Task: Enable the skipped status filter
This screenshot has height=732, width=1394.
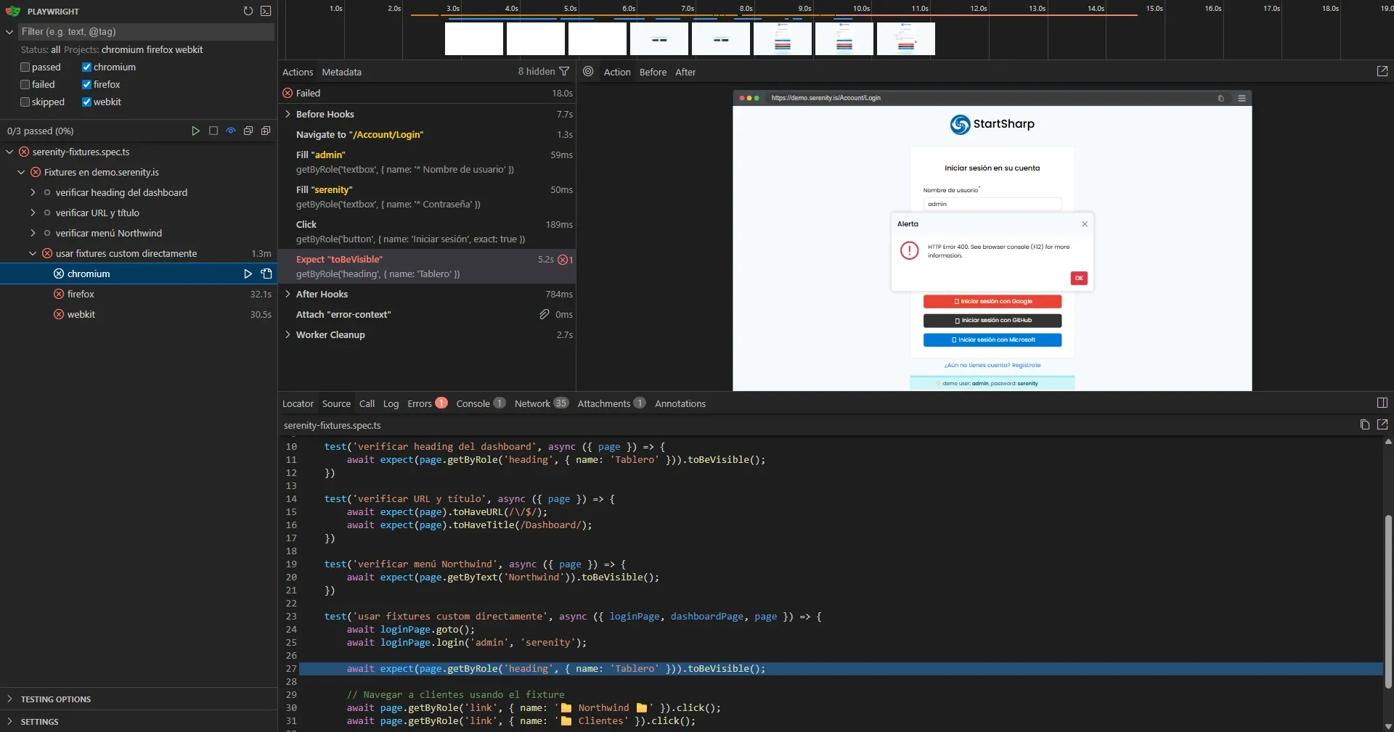Action: tap(24, 102)
